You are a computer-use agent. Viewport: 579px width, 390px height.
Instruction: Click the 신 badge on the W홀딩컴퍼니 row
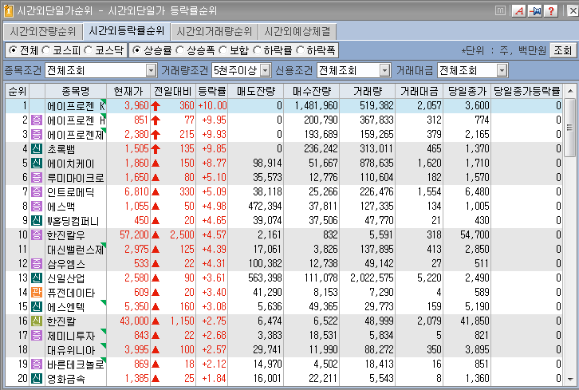36,220
